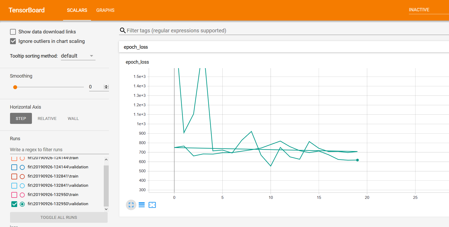Click the runs list scrollbar thumb
This screenshot has width=449, height=227.
pos(106,186)
